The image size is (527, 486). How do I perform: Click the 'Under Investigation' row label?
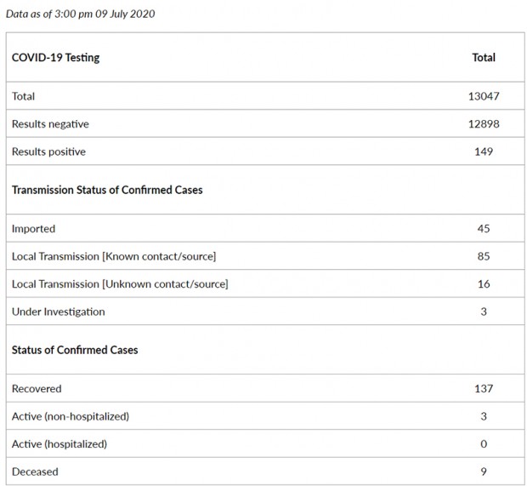[x=59, y=312]
